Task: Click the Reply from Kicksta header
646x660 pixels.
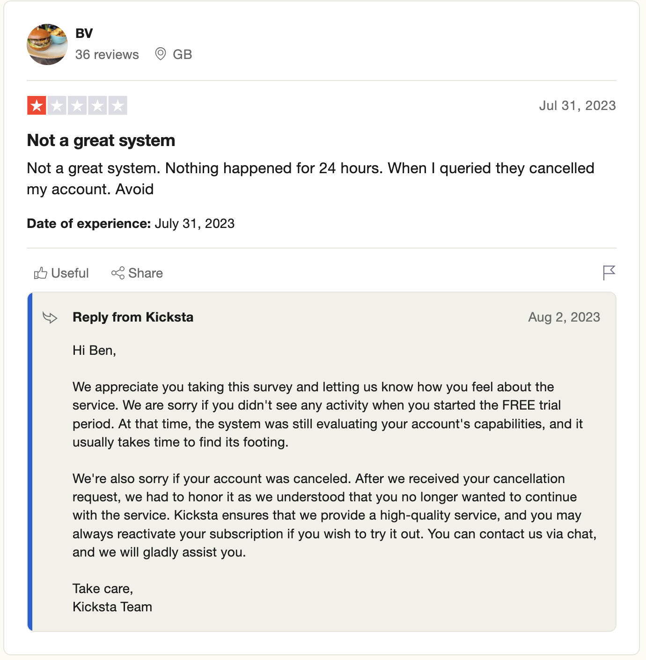Action: [132, 317]
